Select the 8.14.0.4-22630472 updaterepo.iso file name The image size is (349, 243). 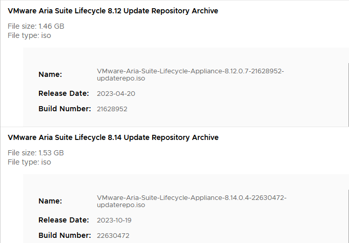[192, 201]
